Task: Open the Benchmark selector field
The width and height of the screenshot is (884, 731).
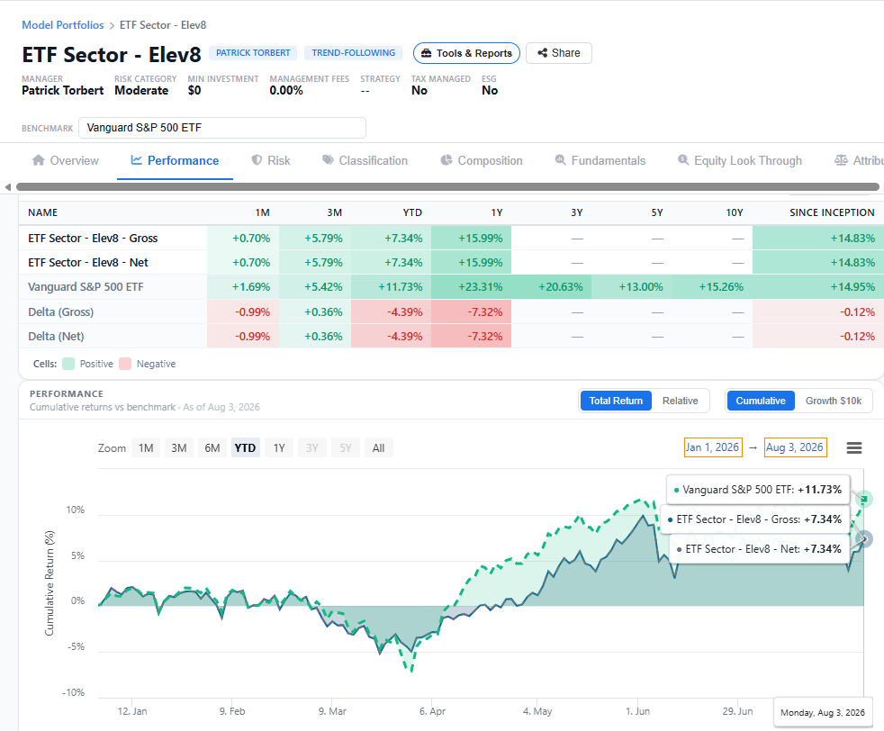Action: coord(222,128)
